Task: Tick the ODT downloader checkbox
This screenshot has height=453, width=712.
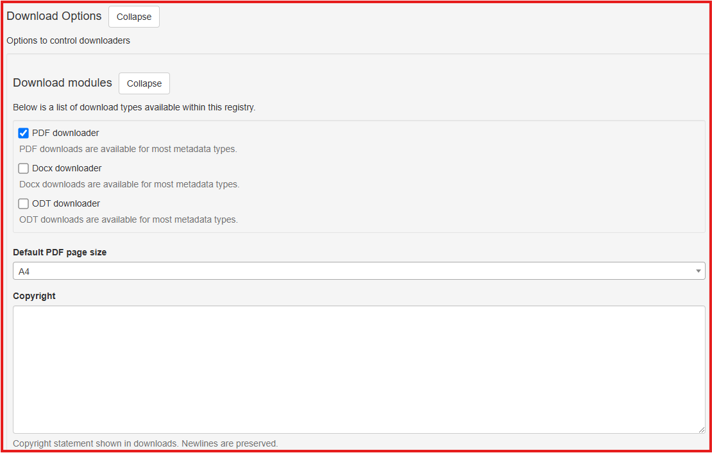Action: [x=24, y=204]
